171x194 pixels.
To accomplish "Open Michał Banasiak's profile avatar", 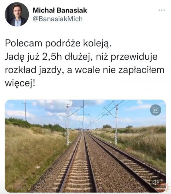I will pos(17,14).
